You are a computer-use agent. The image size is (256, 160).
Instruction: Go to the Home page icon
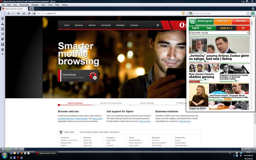point(29,13)
